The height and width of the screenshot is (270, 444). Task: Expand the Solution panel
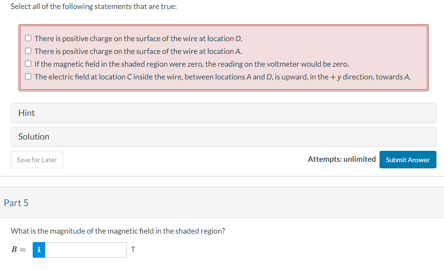[x=223, y=137]
